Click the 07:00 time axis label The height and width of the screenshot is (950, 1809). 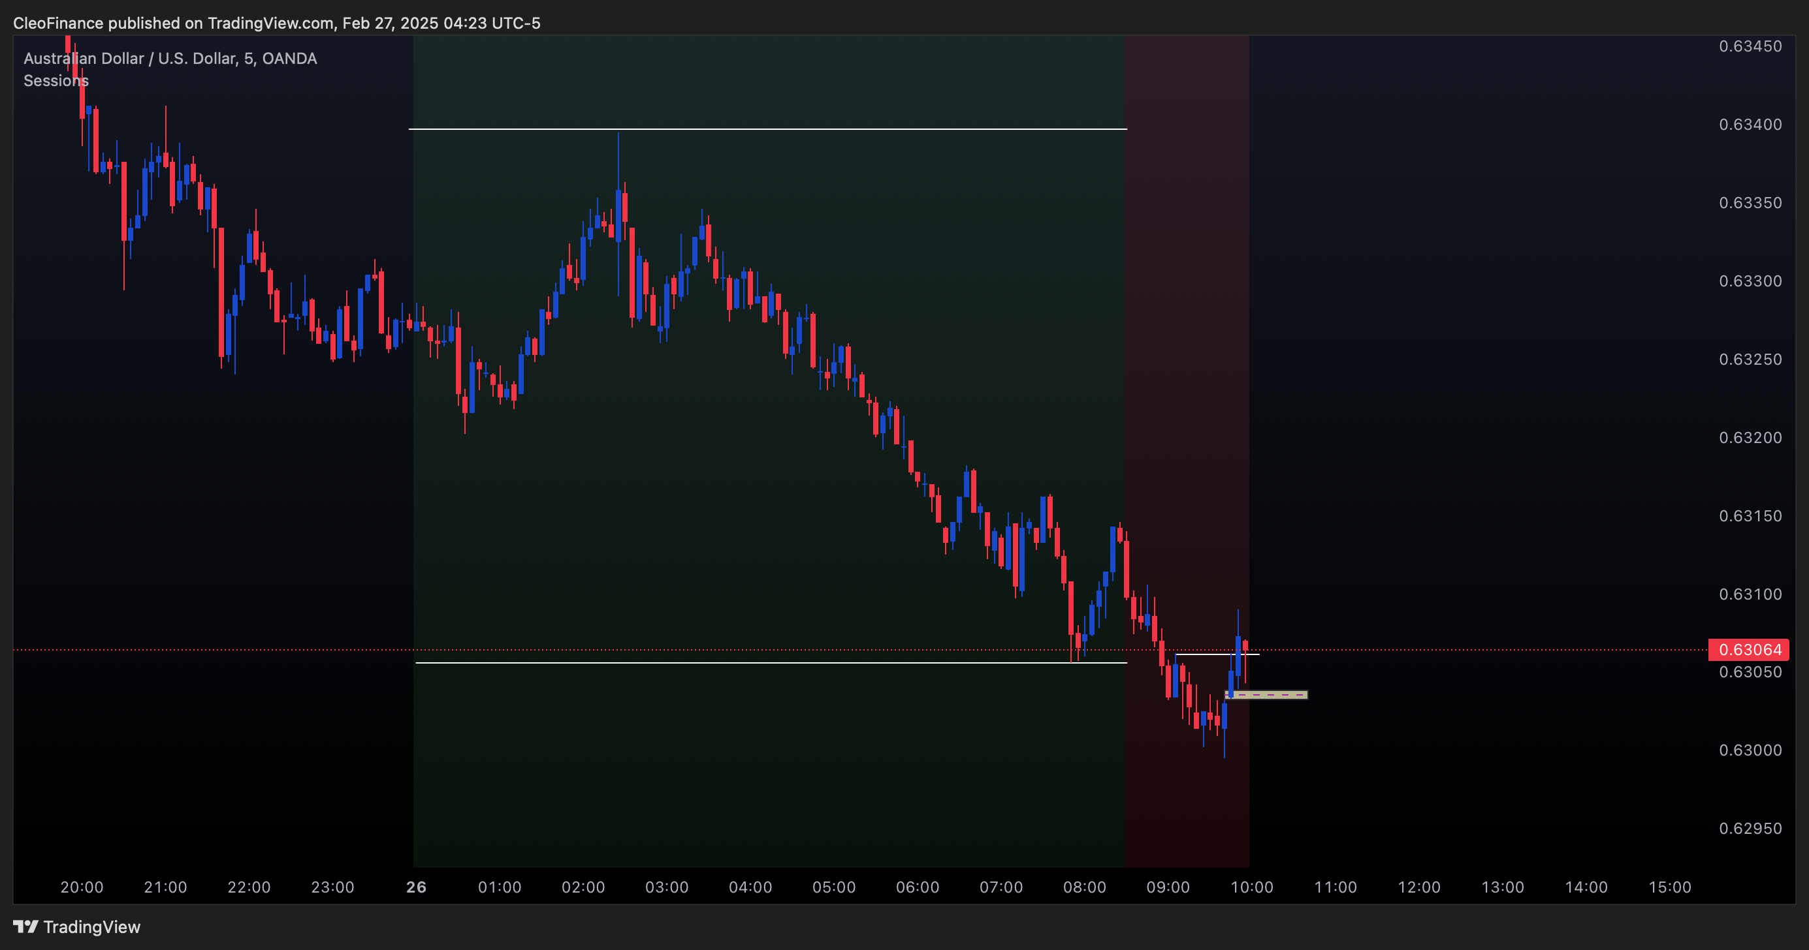click(1001, 887)
